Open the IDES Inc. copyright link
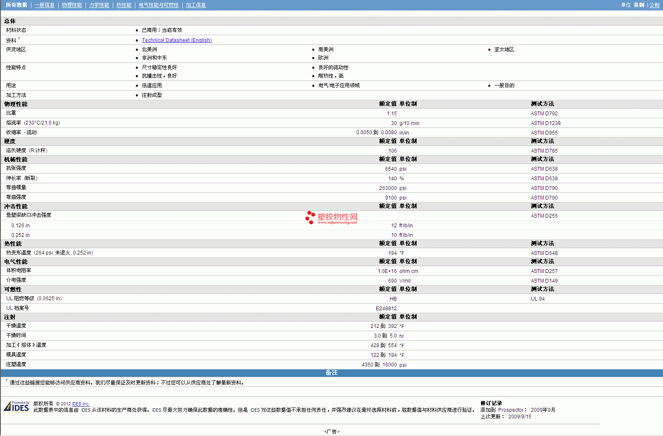 (x=80, y=404)
